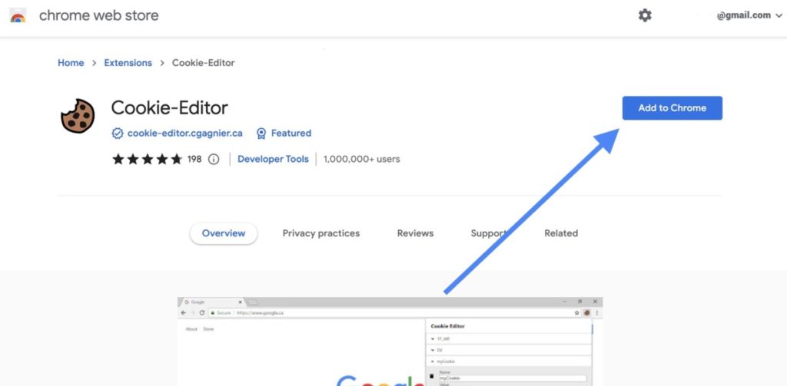Go to the Developer Tools category link
This screenshot has width=787, height=386.
pyautogui.click(x=273, y=160)
